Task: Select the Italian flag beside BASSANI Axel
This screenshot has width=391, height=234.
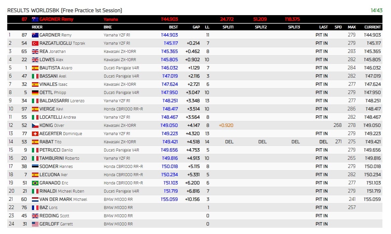Action: click(35, 76)
